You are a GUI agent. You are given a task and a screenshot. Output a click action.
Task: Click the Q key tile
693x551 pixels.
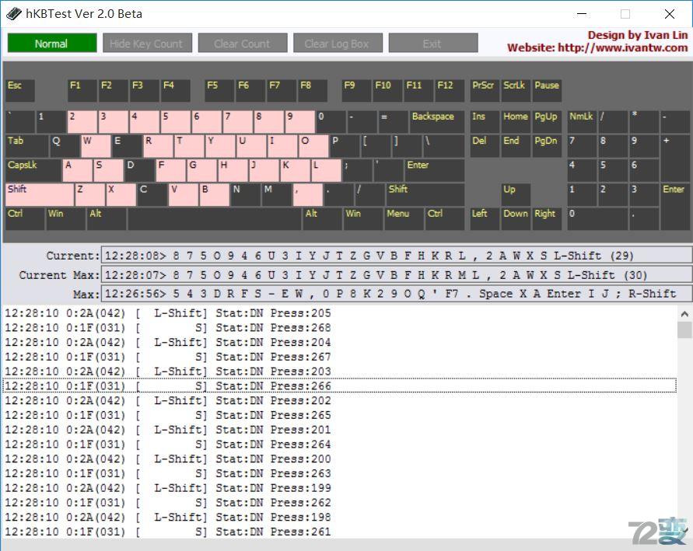(65, 146)
